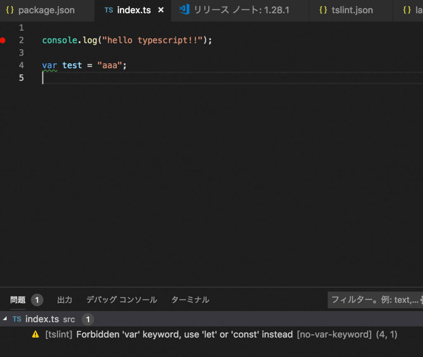Click the braces icon on tslint.json tab

323,10
